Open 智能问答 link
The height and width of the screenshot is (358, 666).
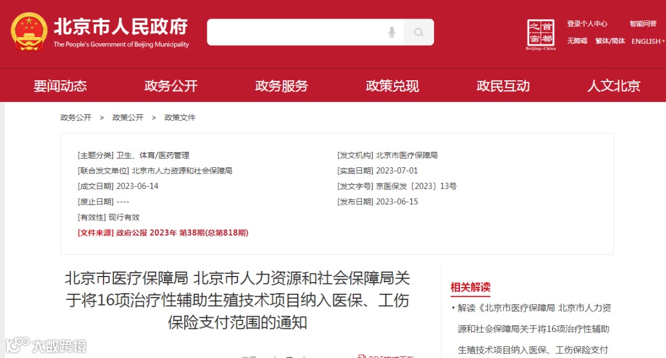(x=643, y=24)
